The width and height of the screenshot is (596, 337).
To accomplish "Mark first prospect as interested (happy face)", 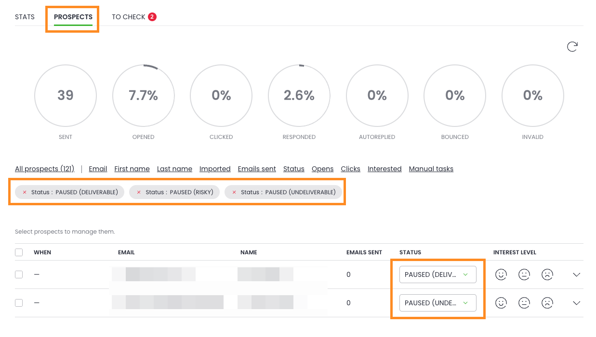I will coord(501,275).
